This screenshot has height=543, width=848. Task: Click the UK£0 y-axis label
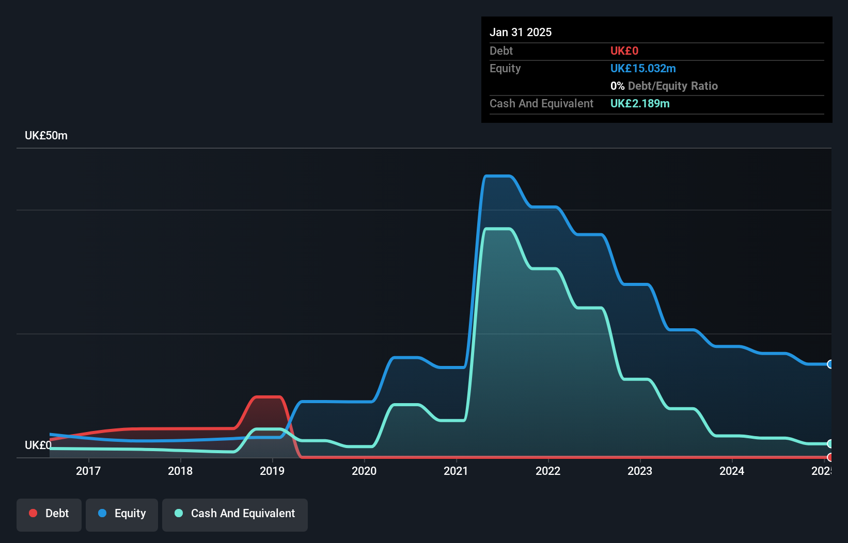pyautogui.click(x=38, y=445)
